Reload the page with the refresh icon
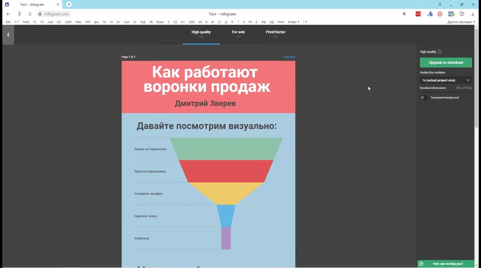Image resolution: width=481 pixels, height=268 pixels. (x=30, y=14)
